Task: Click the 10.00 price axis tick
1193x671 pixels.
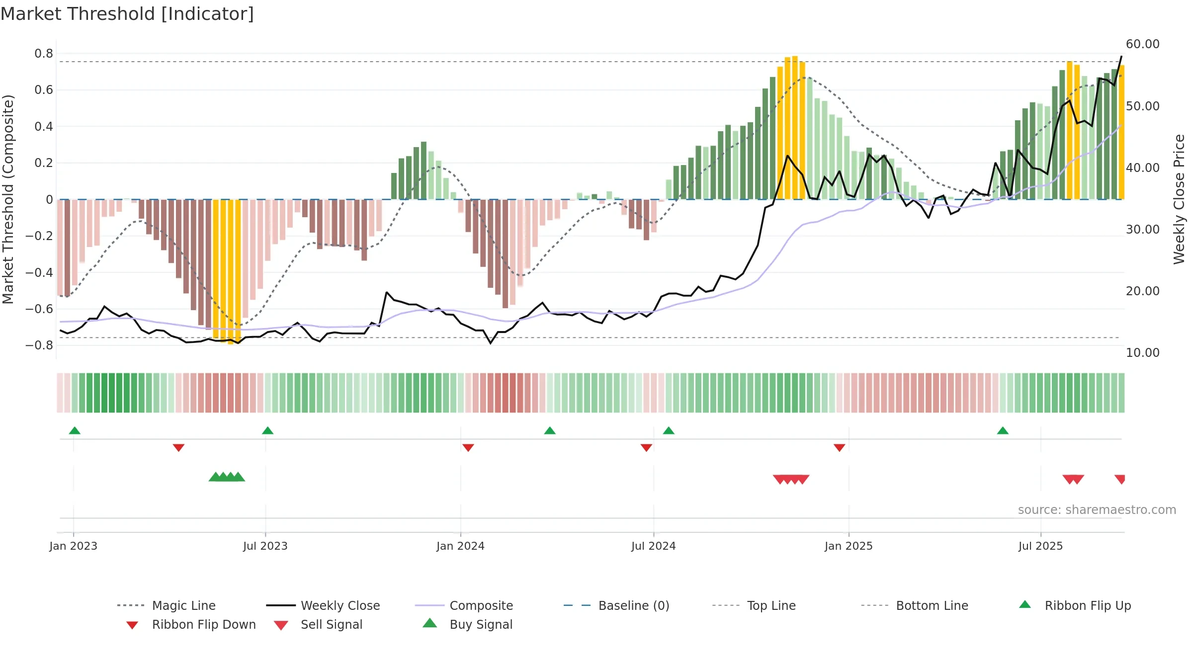Action: coord(1143,352)
